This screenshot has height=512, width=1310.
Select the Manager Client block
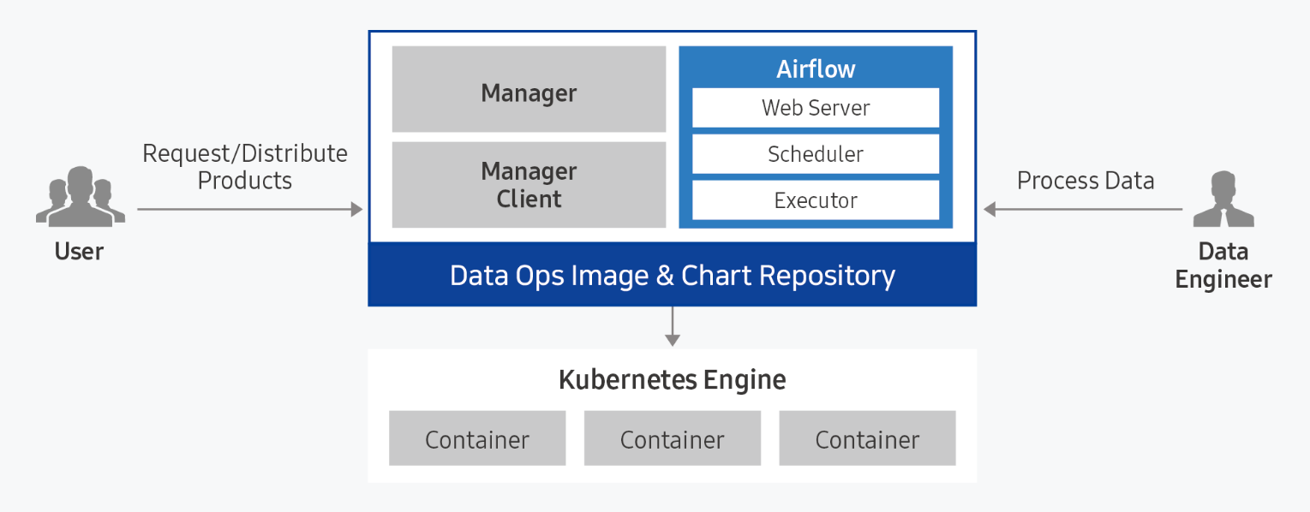click(529, 185)
